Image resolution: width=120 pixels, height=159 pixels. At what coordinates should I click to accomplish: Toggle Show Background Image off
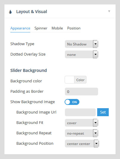[x=72, y=102]
